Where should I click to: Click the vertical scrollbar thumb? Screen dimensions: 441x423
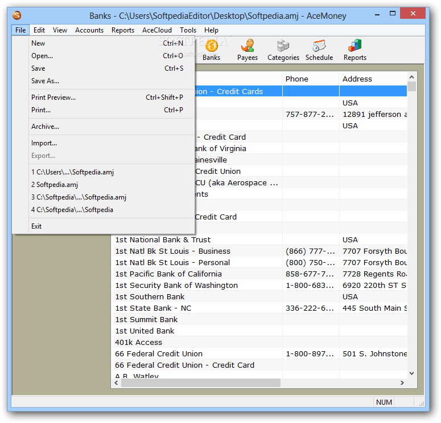coord(412,87)
